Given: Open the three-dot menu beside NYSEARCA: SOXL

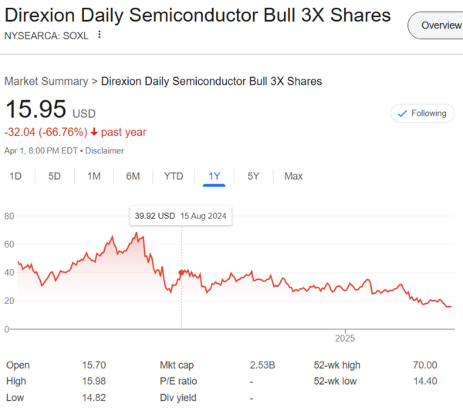Looking at the screenshot, I should coord(100,35).
